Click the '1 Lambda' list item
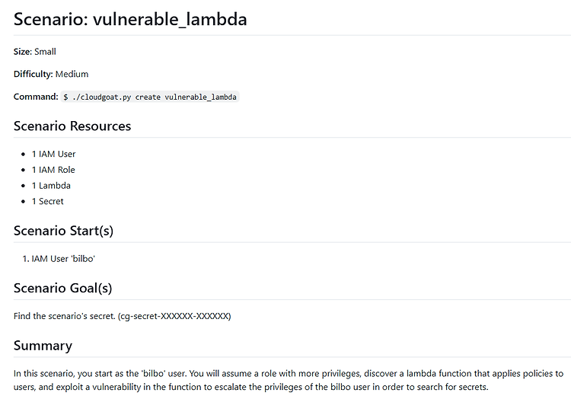 pos(51,186)
